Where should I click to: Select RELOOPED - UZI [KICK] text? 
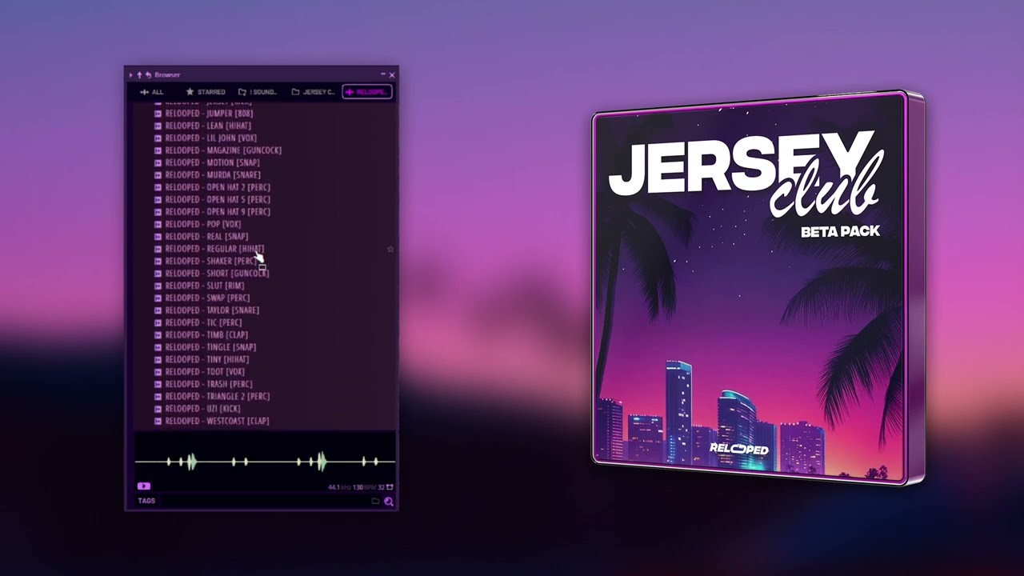coord(202,409)
